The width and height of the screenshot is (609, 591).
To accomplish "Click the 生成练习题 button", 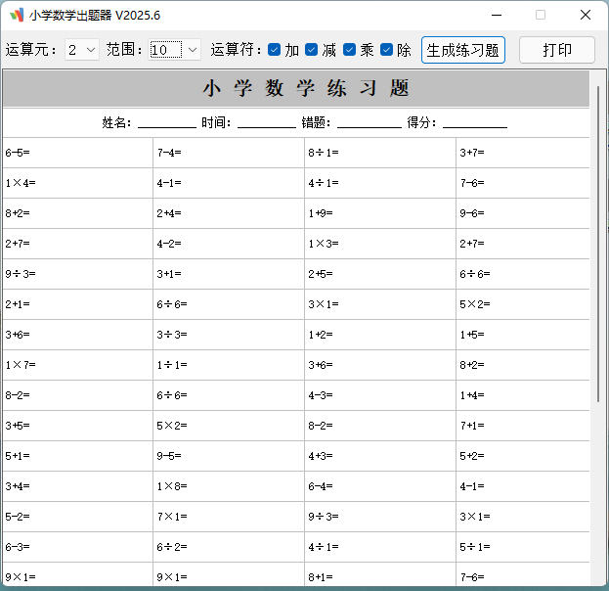I will 463,50.
